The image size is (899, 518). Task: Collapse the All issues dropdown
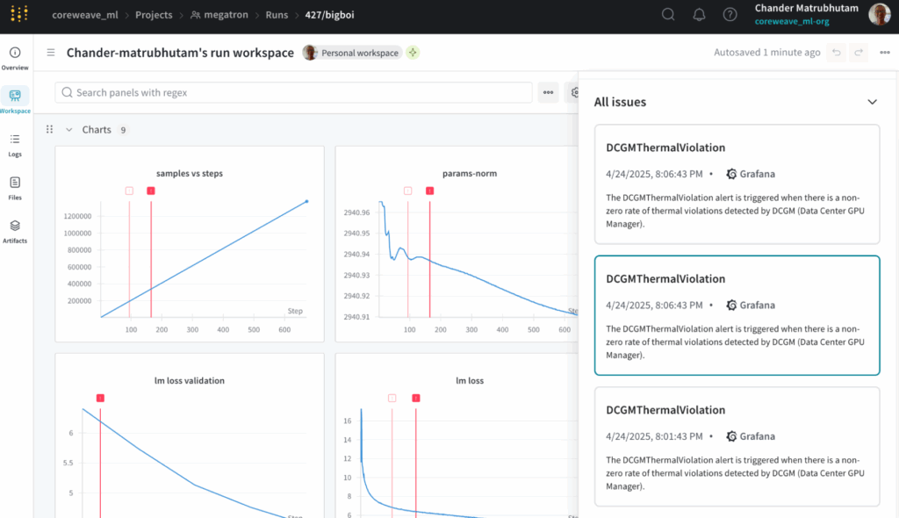[x=872, y=102]
